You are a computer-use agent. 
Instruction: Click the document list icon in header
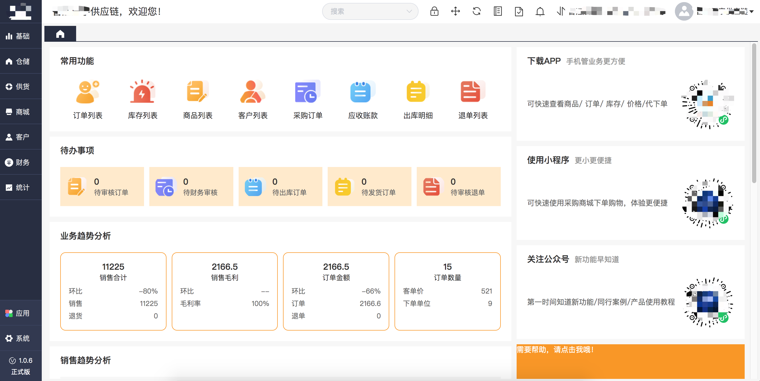click(498, 12)
